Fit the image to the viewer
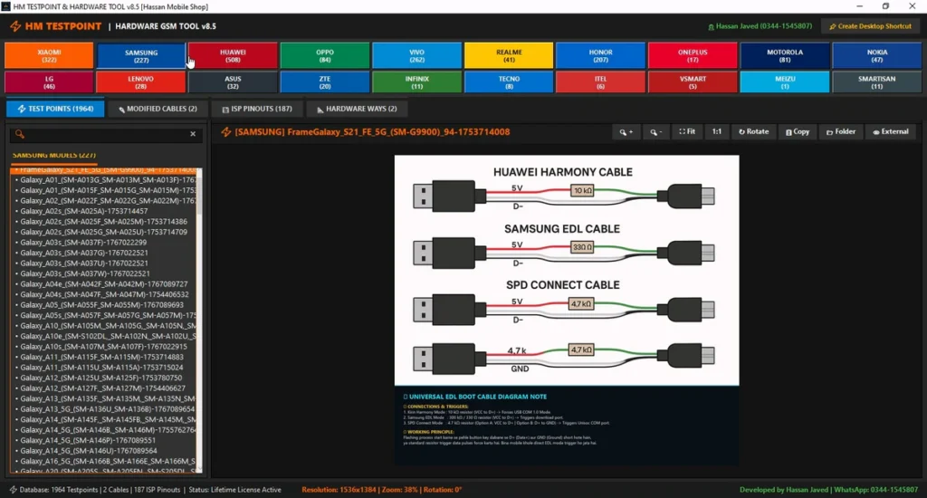The image size is (927, 498). click(x=687, y=132)
